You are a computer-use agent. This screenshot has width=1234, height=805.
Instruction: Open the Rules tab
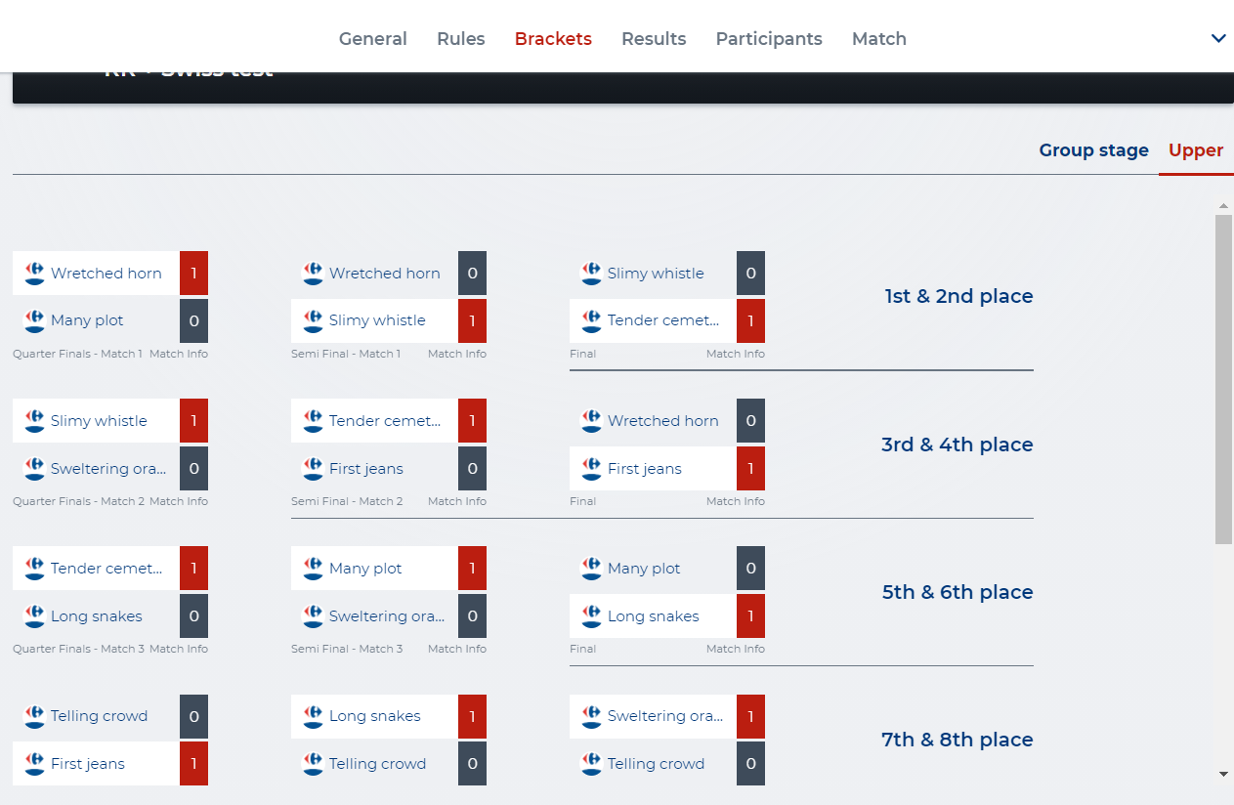[461, 39]
